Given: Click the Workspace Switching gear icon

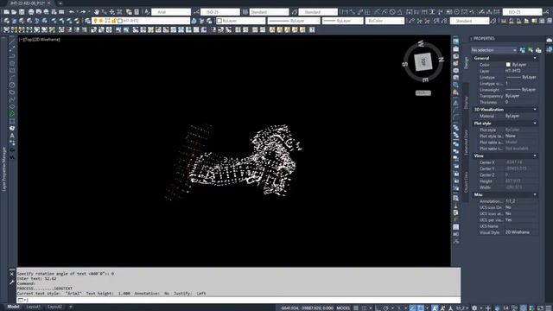Looking at the screenshot, I should pyautogui.click(x=474, y=308).
